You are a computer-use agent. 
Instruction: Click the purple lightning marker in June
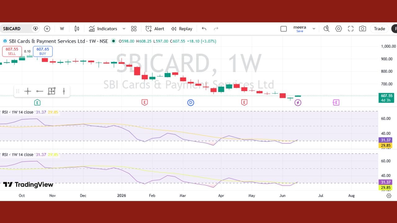[298, 103]
